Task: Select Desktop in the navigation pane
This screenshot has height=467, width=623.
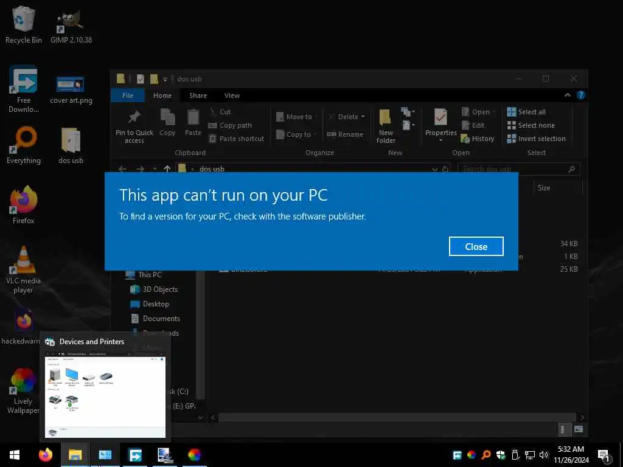Action: [x=150, y=304]
